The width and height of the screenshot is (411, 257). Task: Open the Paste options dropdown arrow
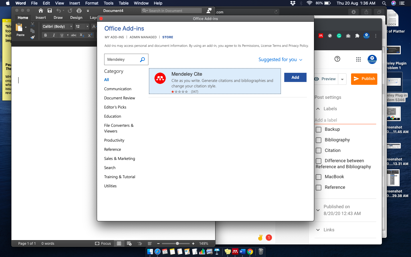pyautogui.click(x=26, y=27)
